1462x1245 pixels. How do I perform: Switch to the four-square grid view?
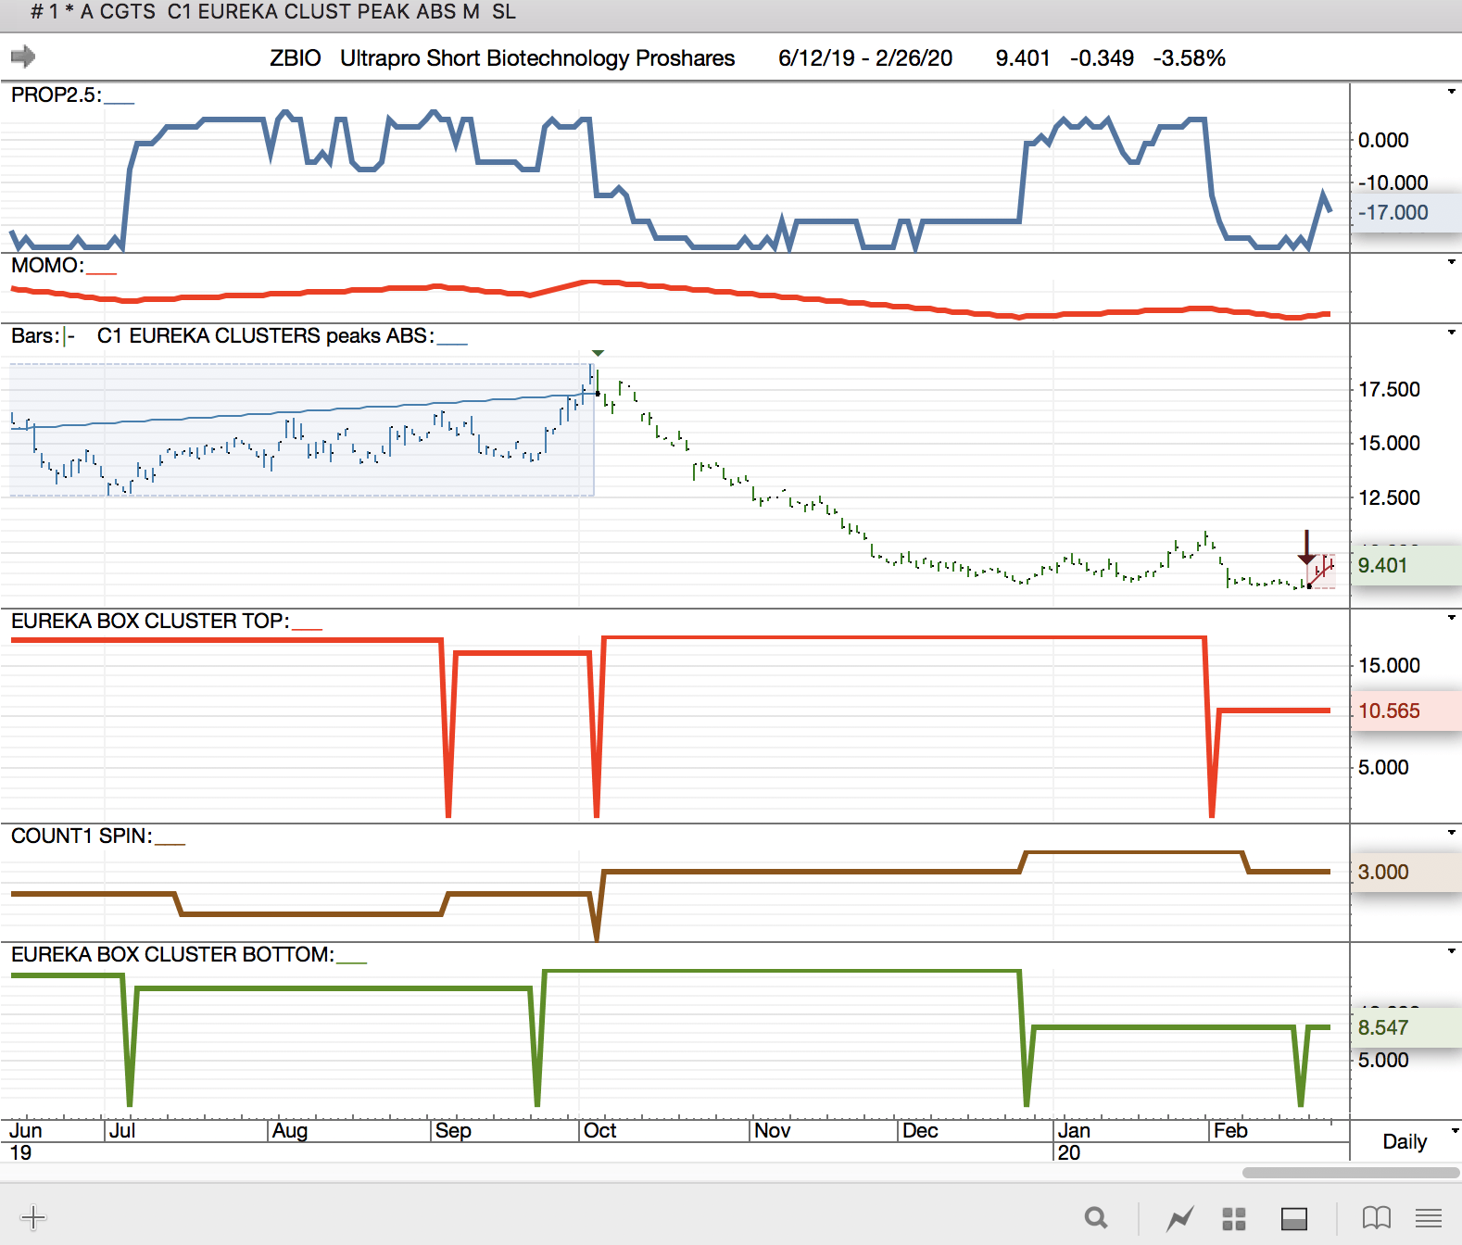[1234, 1218]
